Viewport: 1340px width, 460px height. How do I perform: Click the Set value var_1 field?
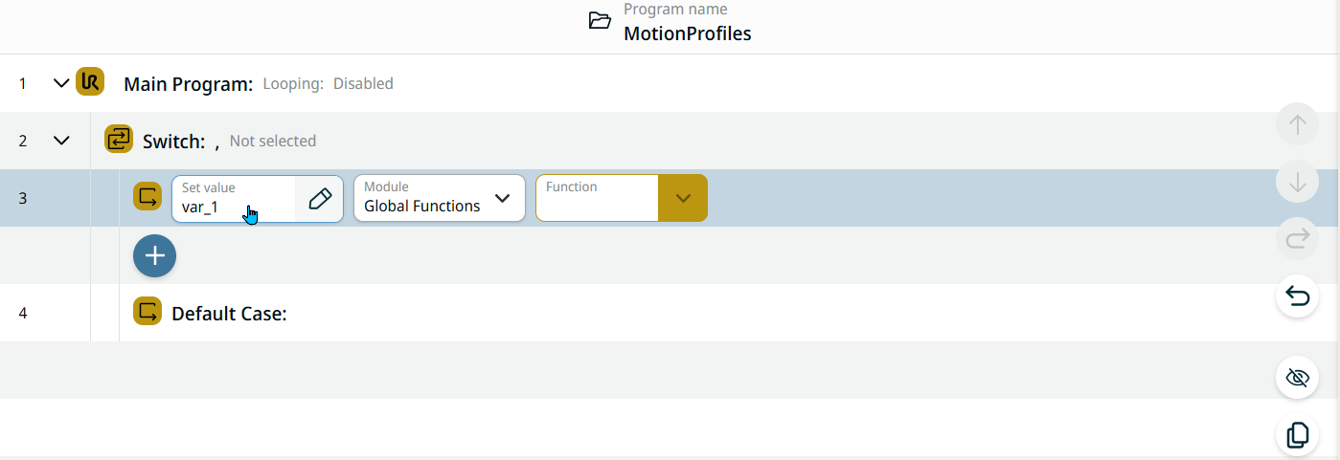234,198
